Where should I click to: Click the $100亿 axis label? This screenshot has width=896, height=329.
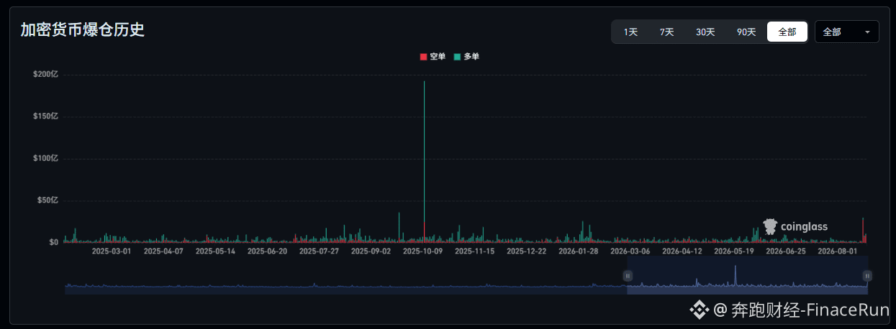coord(45,158)
